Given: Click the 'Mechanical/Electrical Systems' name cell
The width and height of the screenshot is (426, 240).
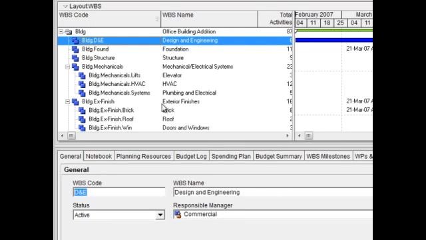Looking at the screenshot, I should point(198,67).
